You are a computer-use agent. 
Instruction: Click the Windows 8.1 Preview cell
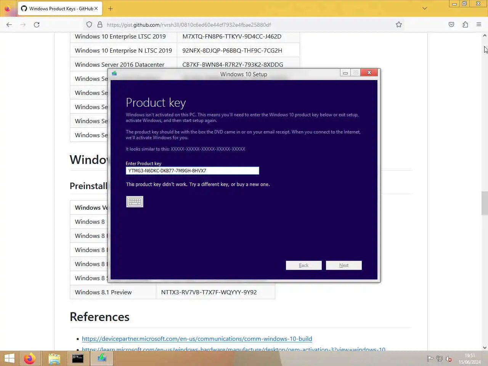pos(113,292)
